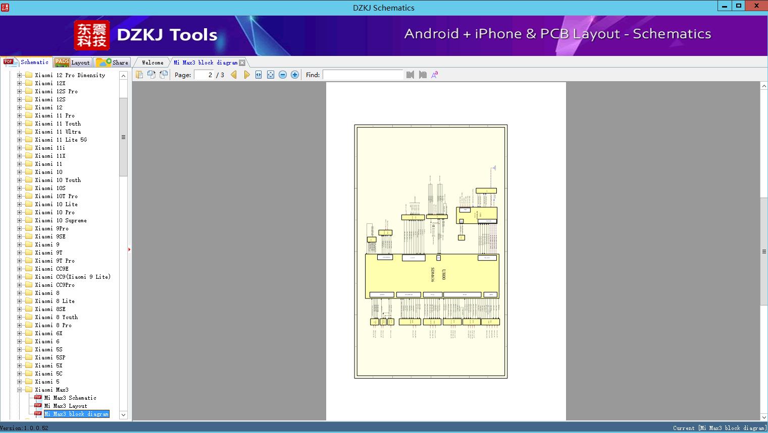The height and width of the screenshot is (433, 768).
Task: Click the fit width icon
Action: click(x=259, y=75)
